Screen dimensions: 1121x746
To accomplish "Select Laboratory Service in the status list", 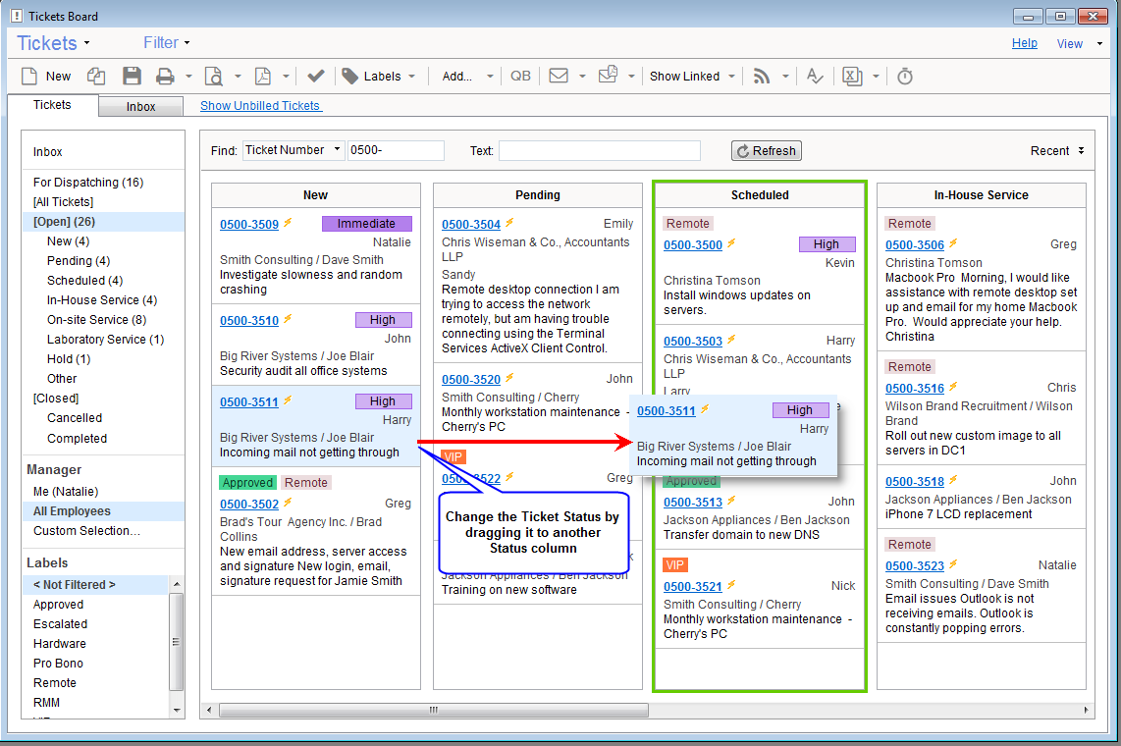I will [105, 340].
